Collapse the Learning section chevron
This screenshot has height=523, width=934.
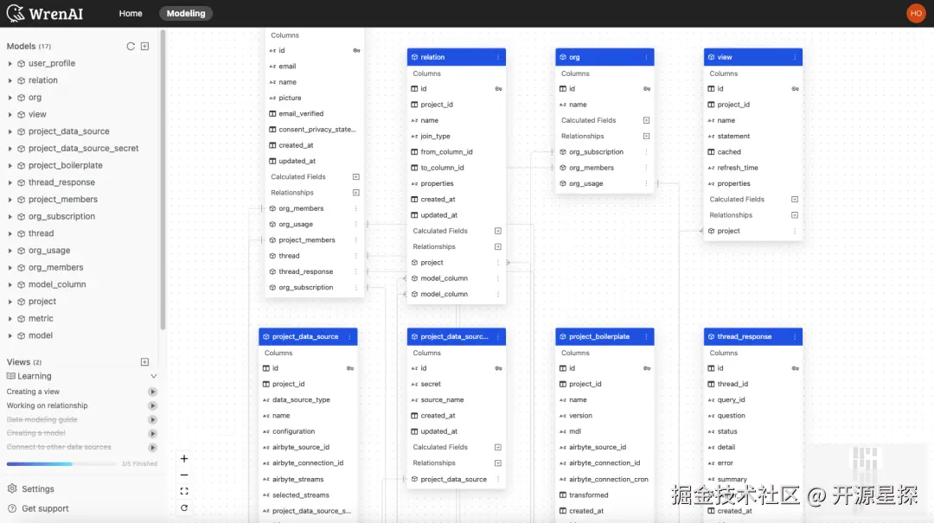coord(154,376)
